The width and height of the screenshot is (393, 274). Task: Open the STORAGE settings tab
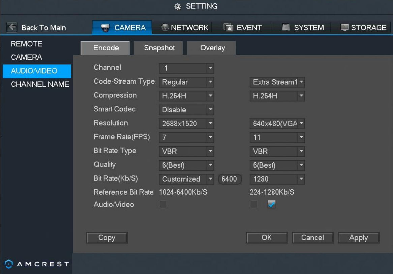(x=363, y=27)
